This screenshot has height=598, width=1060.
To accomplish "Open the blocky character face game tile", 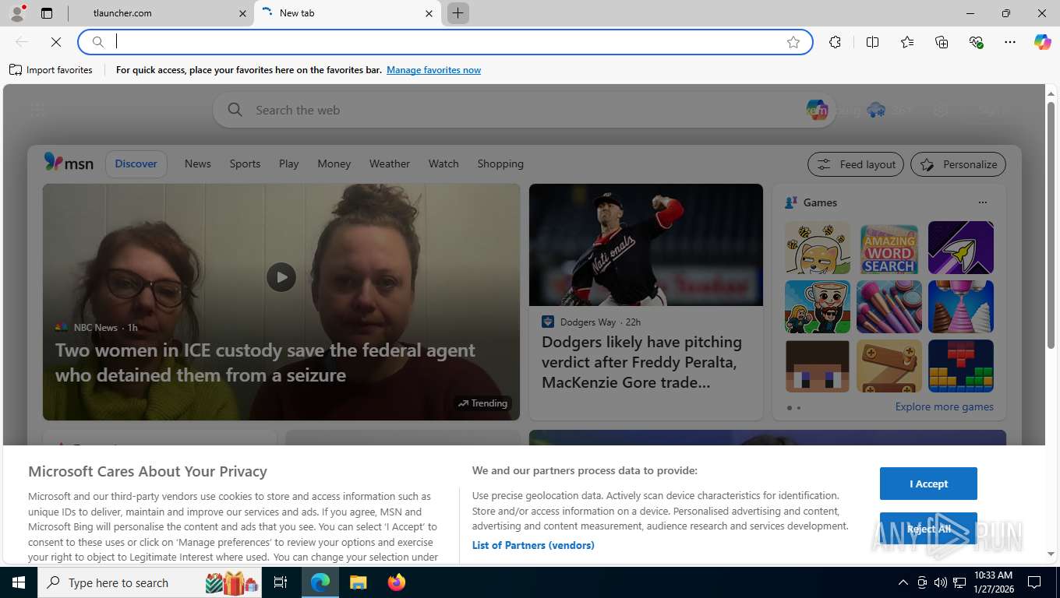I will [x=818, y=366].
